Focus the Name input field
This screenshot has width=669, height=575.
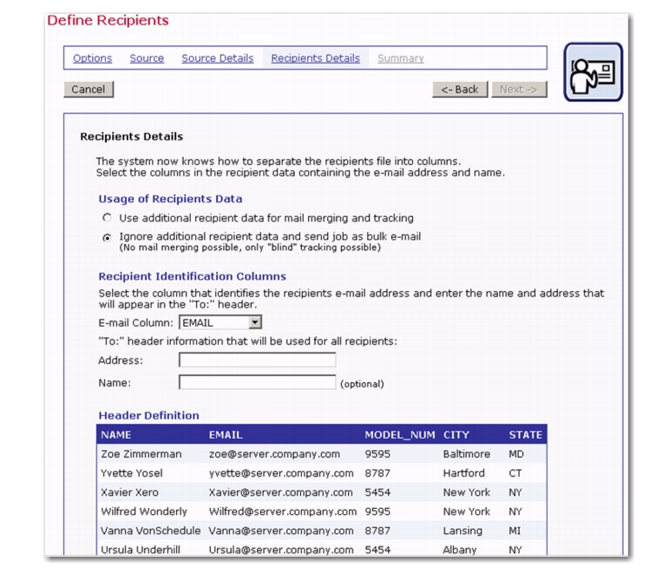[258, 382]
